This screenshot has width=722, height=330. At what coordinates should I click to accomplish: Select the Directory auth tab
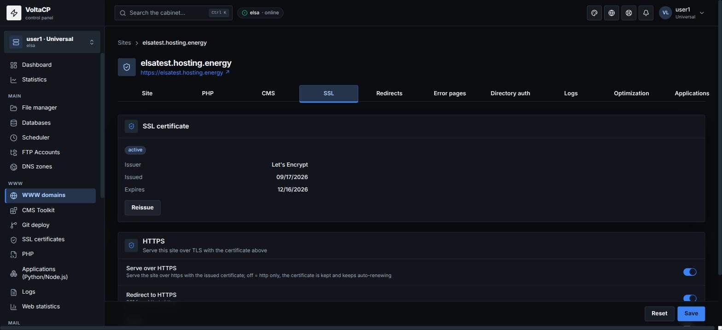[x=510, y=93]
